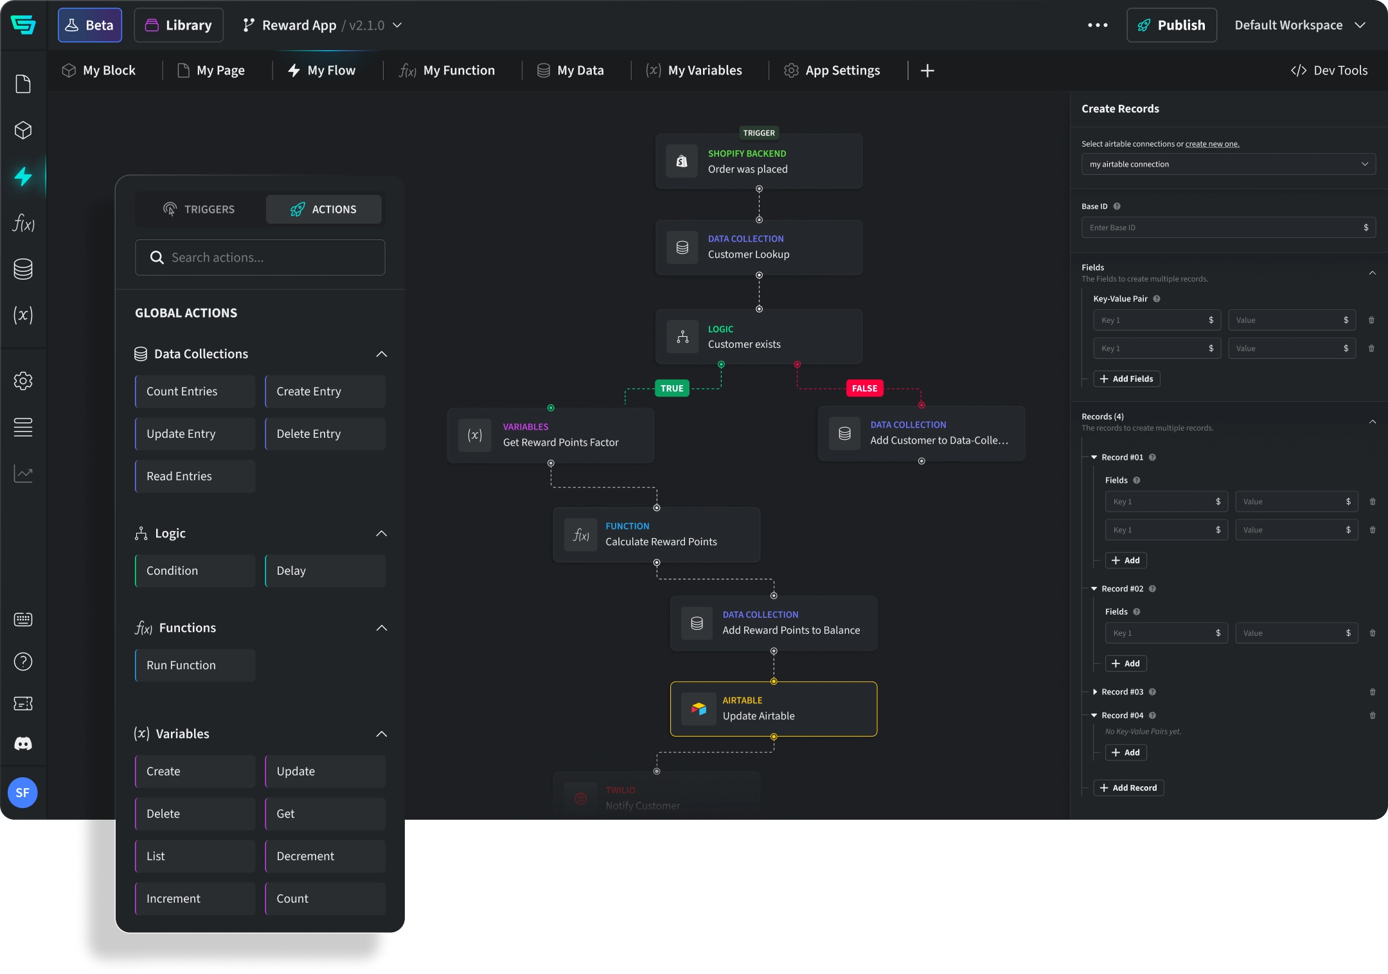Click the lightning Flow icon in sidebar
This screenshot has height=974, width=1388.
pyautogui.click(x=23, y=176)
